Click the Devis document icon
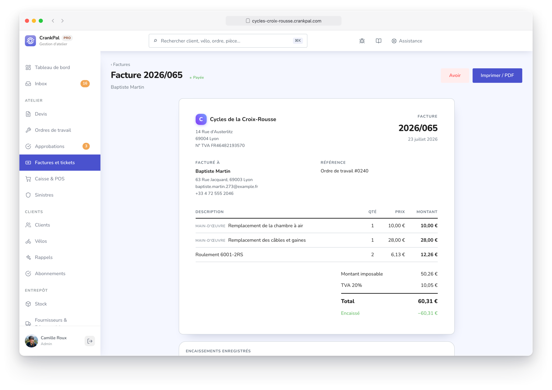The width and height of the screenshot is (552, 390). (x=28, y=114)
